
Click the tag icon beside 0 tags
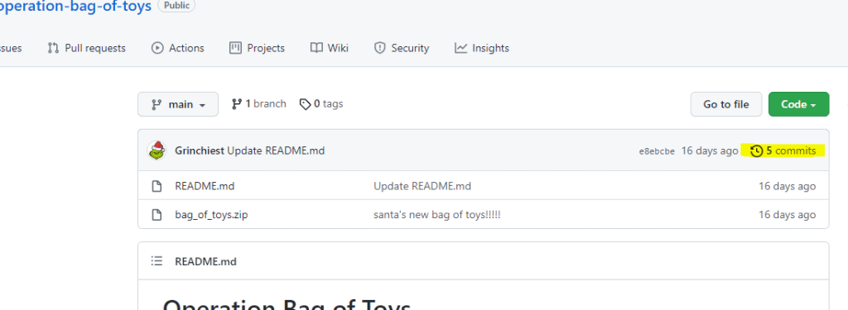click(306, 103)
